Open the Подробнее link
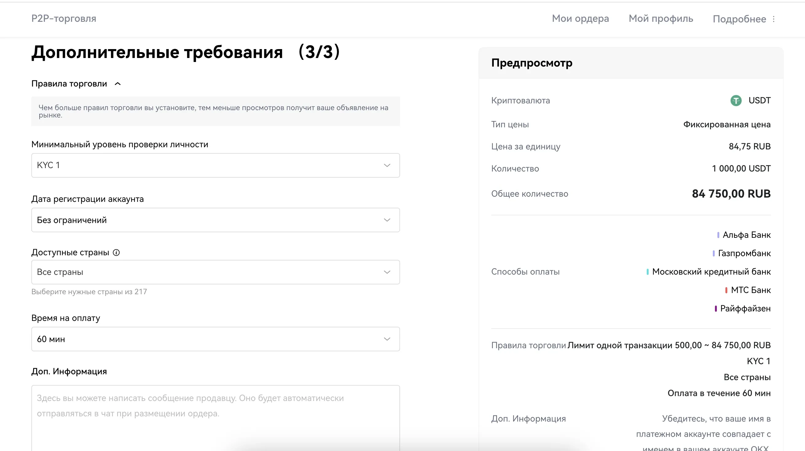The width and height of the screenshot is (805, 451). click(739, 19)
